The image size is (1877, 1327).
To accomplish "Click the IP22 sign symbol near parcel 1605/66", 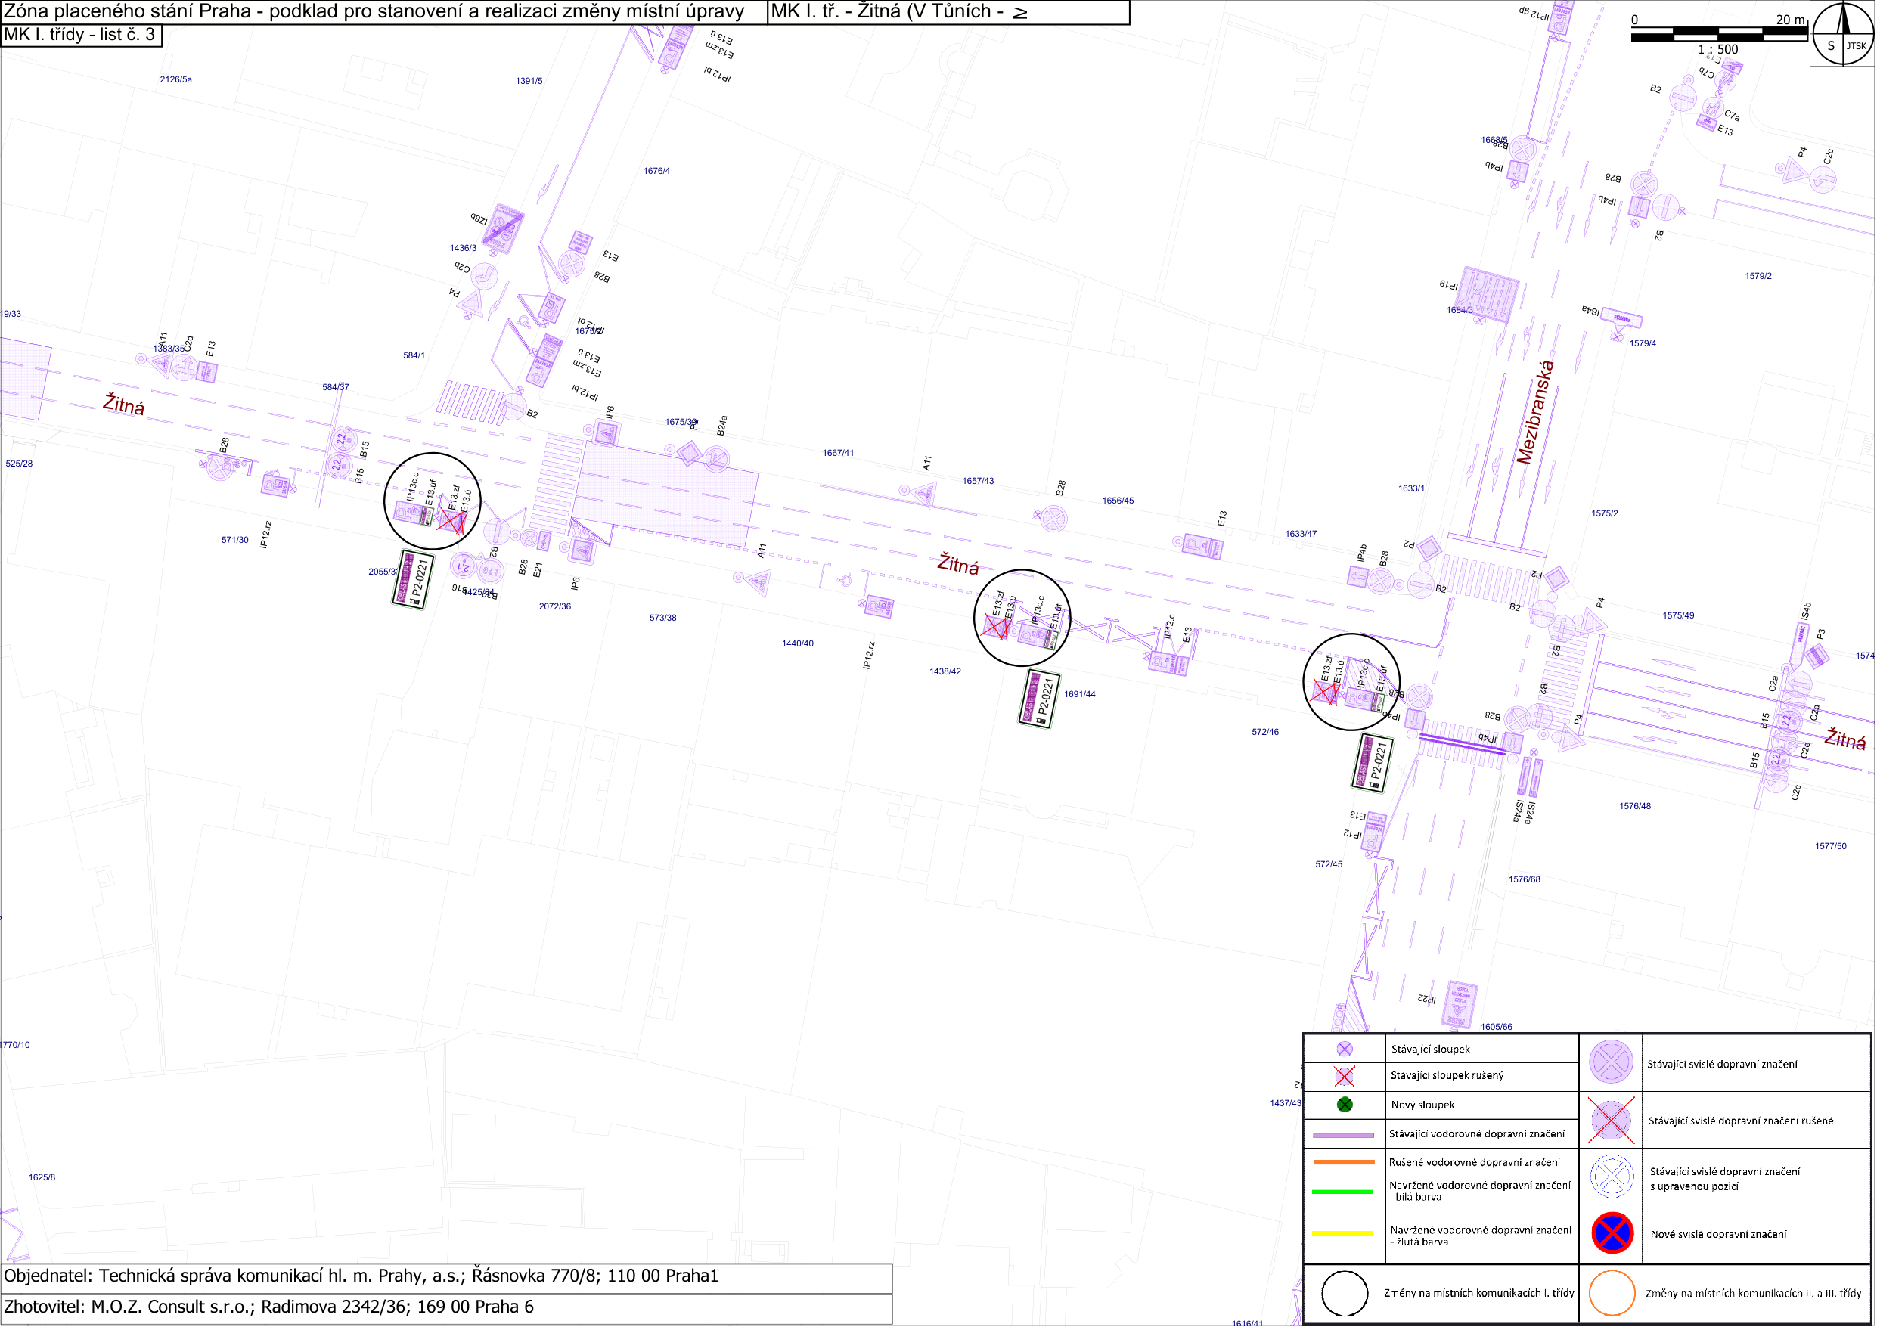I will (1460, 1005).
